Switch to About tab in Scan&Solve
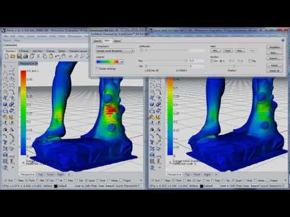The height and width of the screenshot is (217, 290). 117,41
